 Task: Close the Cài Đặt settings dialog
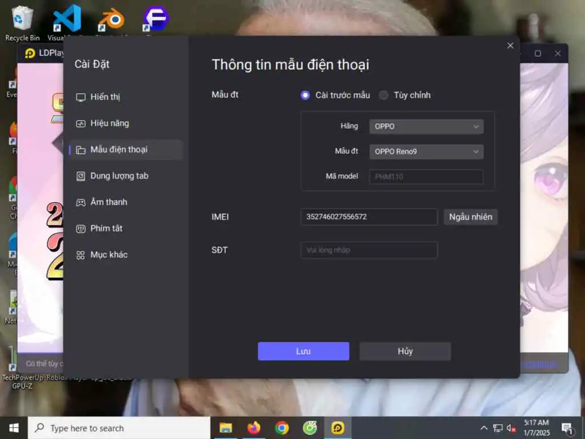(x=510, y=46)
